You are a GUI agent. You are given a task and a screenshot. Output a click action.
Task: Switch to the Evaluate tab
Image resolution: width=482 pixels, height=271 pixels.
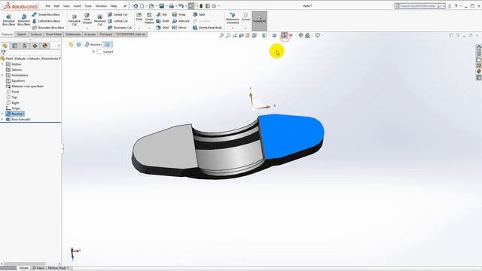click(90, 34)
